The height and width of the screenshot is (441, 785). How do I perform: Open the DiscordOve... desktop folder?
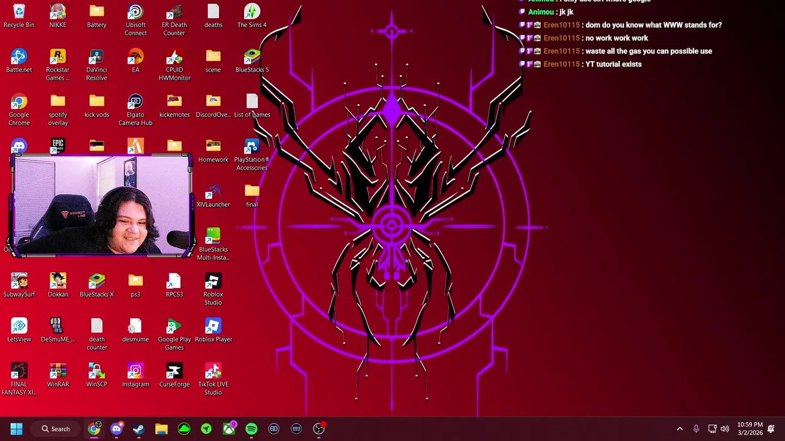tap(213, 106)
